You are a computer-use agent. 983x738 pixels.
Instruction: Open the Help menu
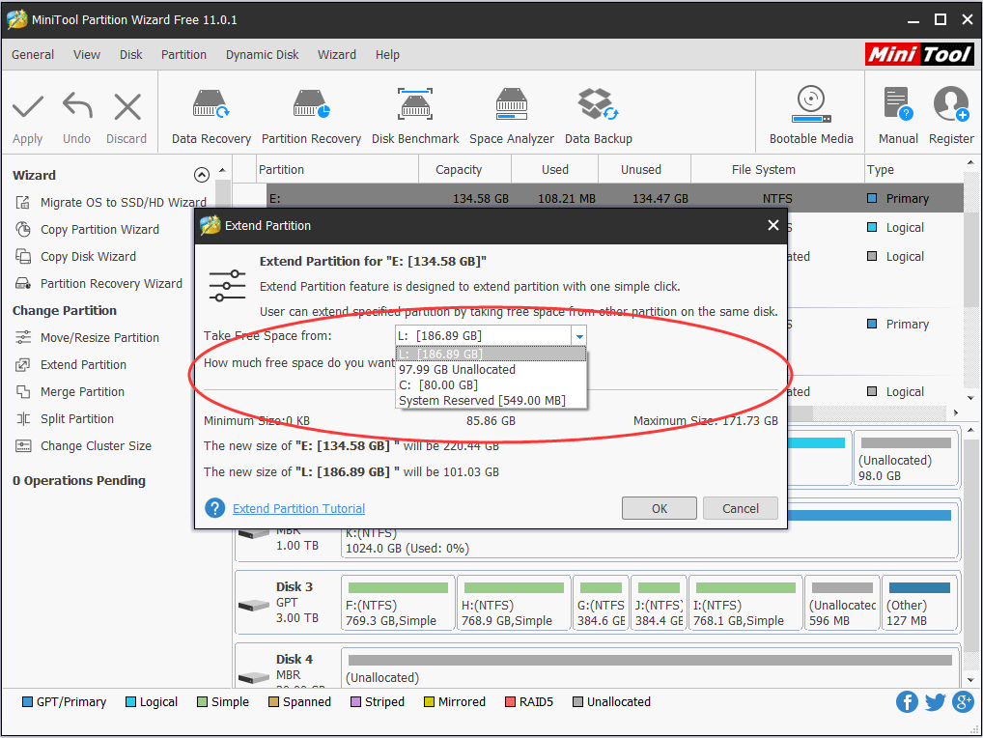point(387,54)
